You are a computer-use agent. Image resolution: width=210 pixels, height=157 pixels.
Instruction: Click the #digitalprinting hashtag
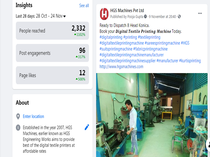coord(111,37)
